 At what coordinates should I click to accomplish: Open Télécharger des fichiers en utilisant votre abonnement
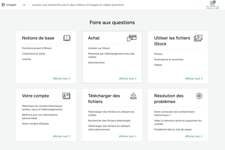pyautogui.click(x=109, y=128)
